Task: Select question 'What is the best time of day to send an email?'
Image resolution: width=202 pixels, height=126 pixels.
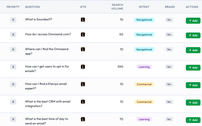Action: pos(46,121)
